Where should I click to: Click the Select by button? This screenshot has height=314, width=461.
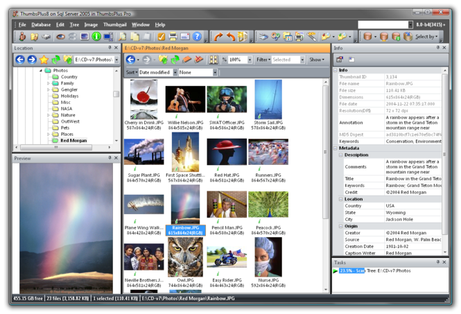pyautogui.click(x=426, y=37)
